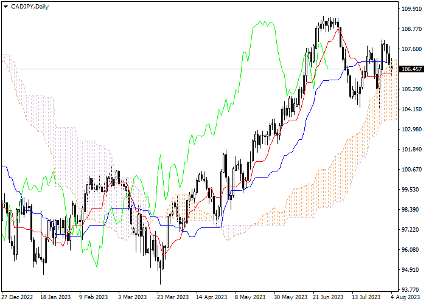Select price level 99.530 on the scale
Screen dimensions: 426x304
click(x=410, y=190)
